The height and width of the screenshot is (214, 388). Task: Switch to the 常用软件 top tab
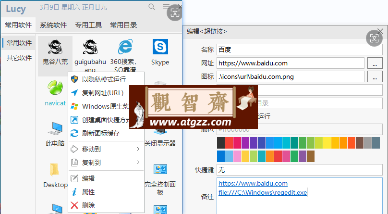coord(18,25)
